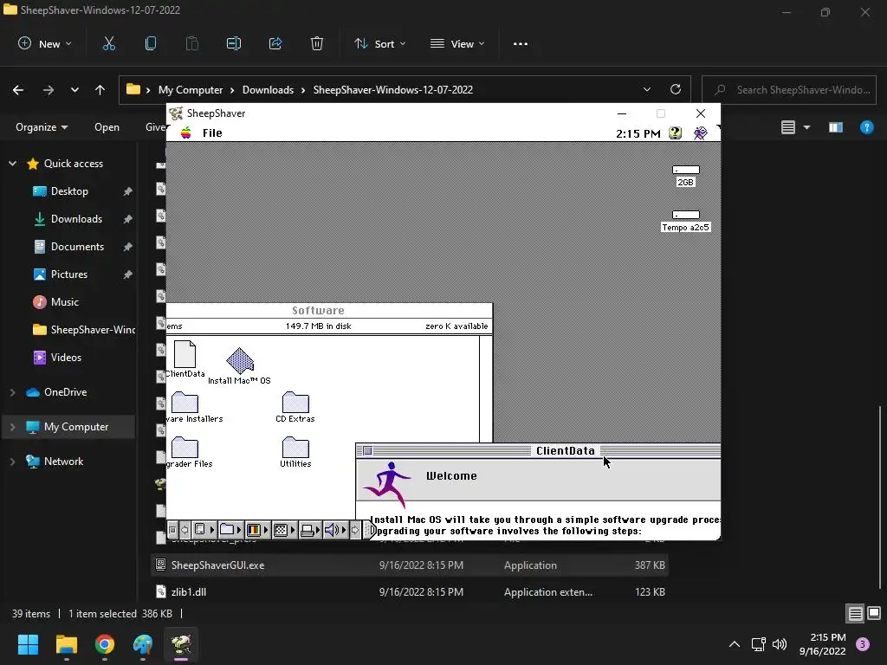
Task: Expand the OneDrive tree node
Action: (12, 392)
